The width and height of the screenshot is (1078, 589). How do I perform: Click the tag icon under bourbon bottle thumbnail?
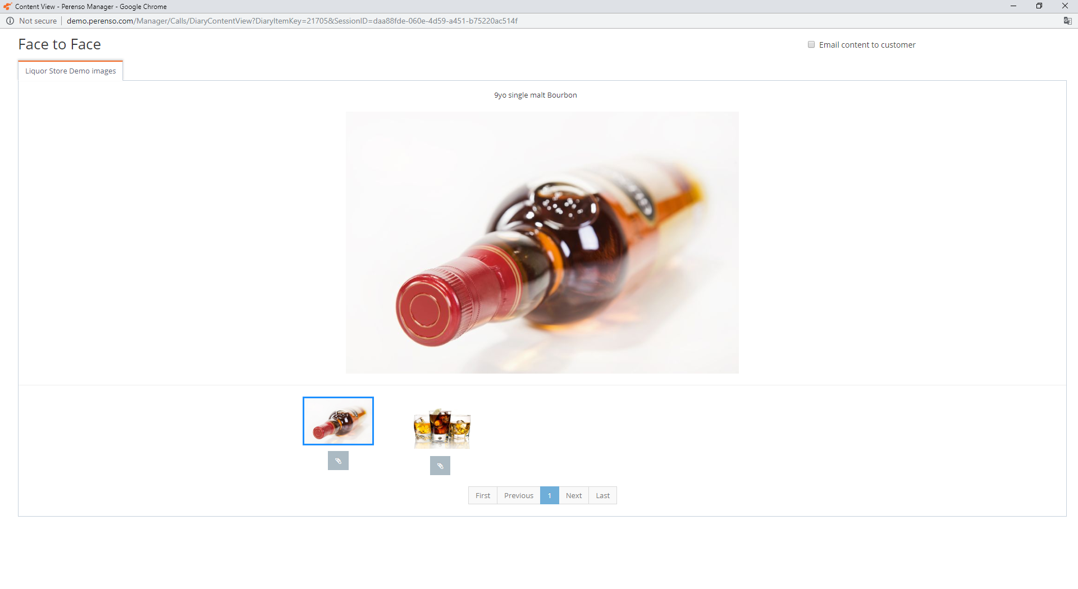pos(338,461)
